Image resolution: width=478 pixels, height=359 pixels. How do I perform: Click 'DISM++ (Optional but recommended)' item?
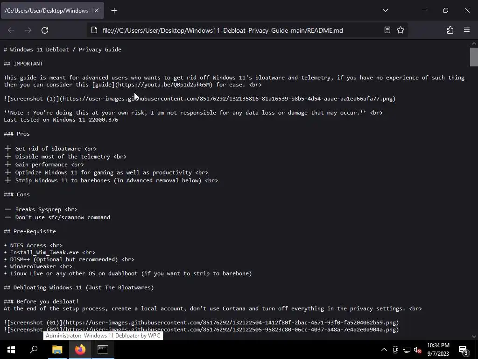[69, 259]
